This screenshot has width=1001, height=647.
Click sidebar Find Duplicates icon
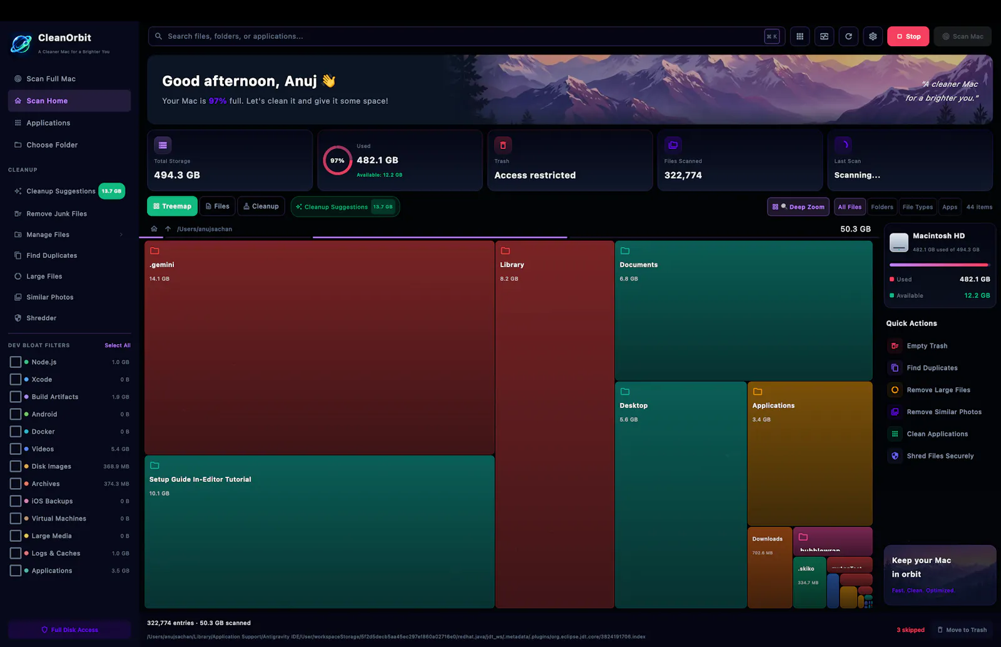pyautogui.click(x=18, y=255)
